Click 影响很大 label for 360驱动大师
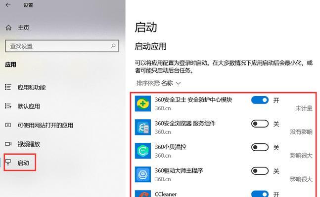 click(x=301, y=179)
